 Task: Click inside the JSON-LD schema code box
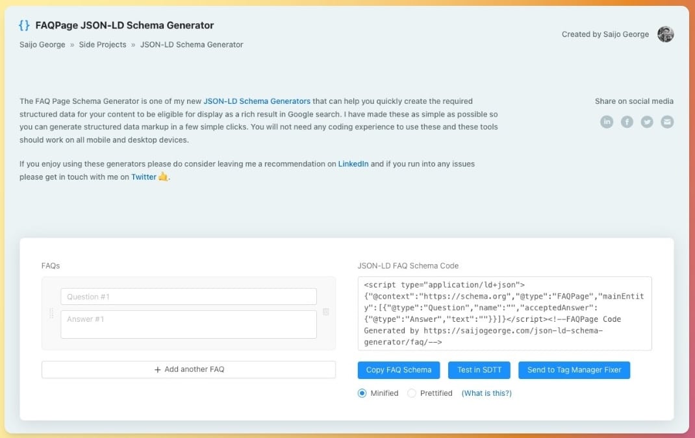point(505,313)
